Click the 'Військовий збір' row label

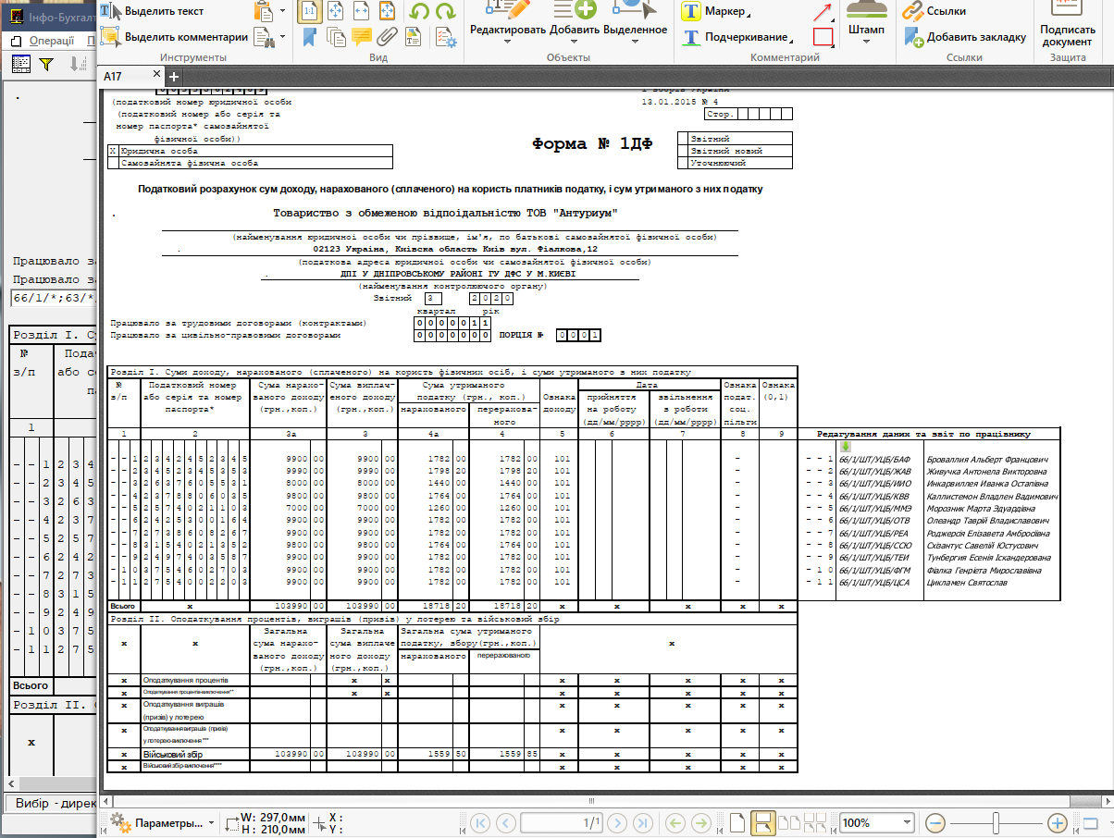pyautogui.click(x=173, y=755)
